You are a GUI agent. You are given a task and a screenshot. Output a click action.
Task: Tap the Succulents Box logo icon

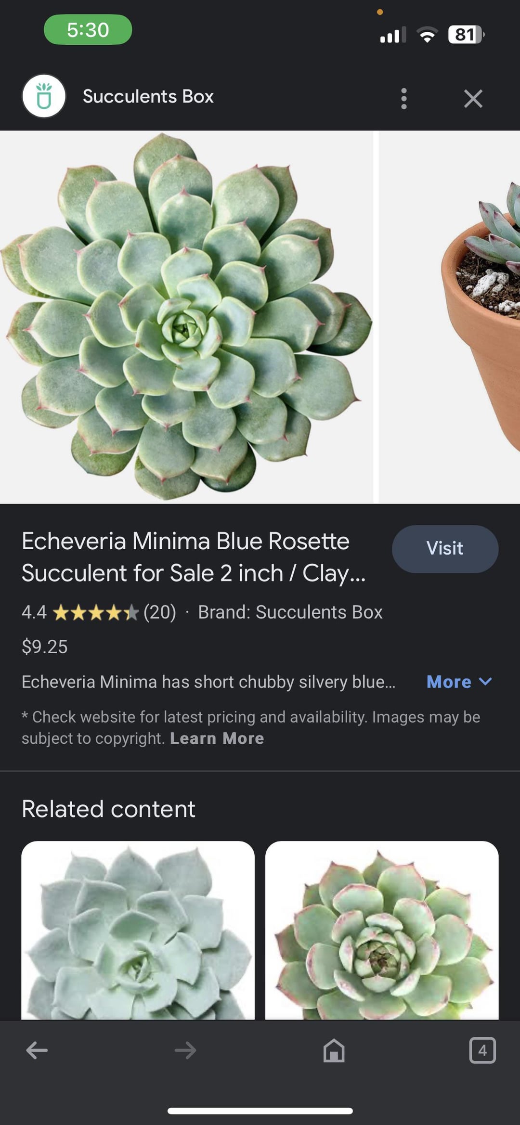click(44, 96)
